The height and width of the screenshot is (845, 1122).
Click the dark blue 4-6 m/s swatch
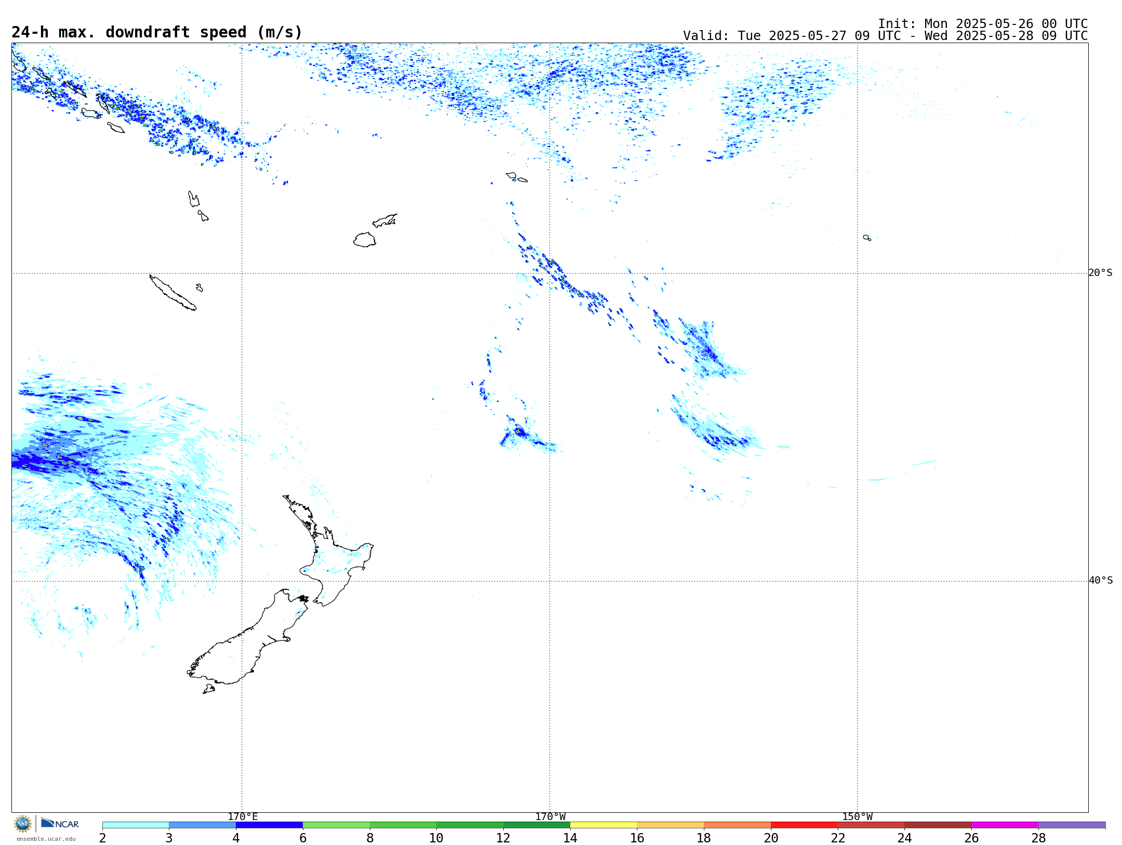tap(269, 825)
